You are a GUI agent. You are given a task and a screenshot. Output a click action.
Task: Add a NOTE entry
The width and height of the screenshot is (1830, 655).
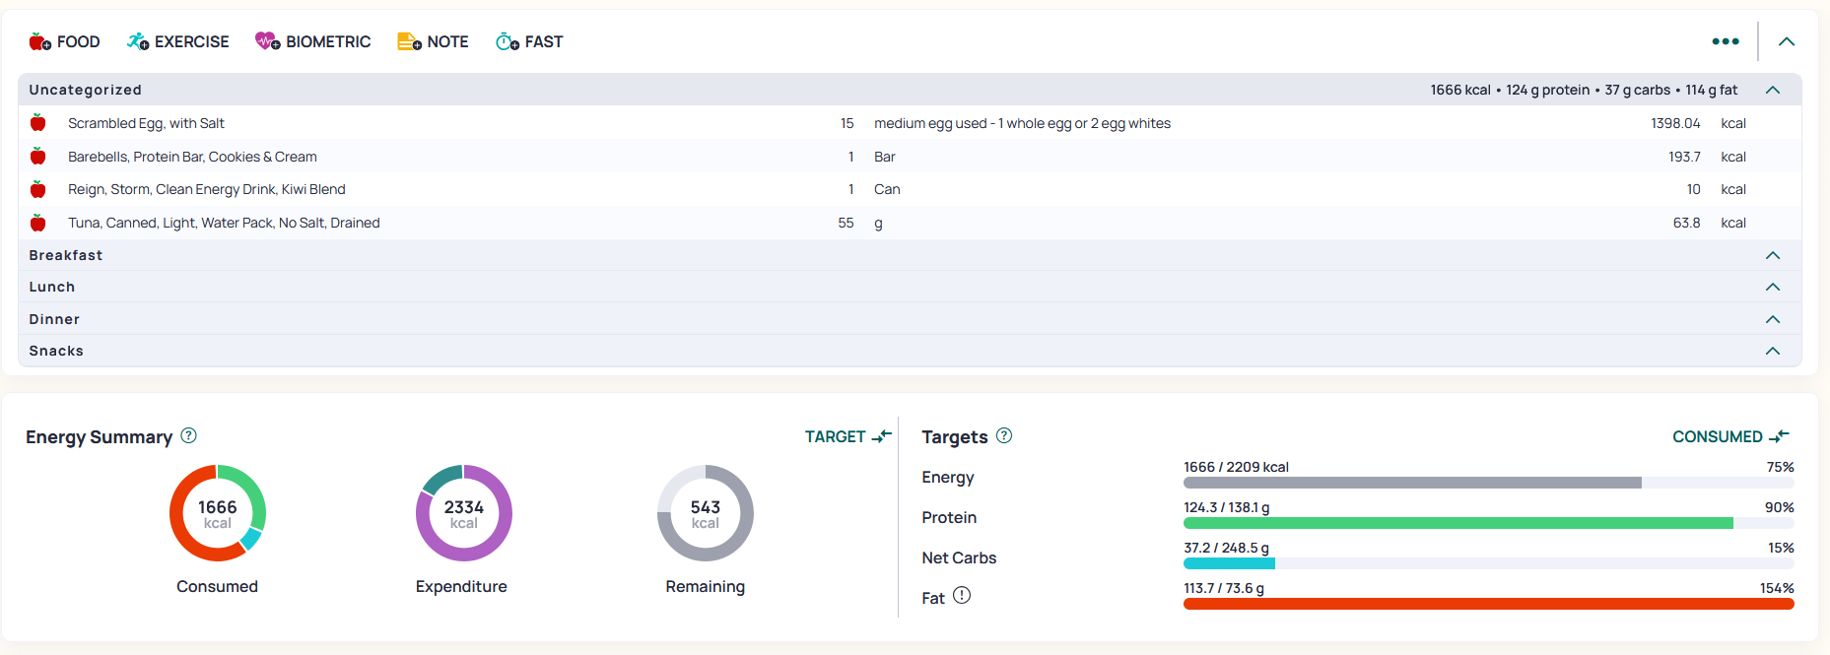[x=433, y=41]
